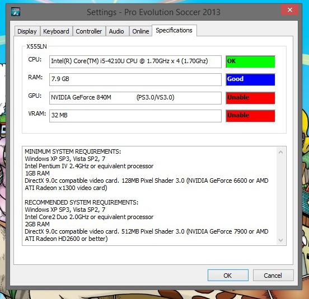Click the '2GB RAM' line

coord(38,224)
